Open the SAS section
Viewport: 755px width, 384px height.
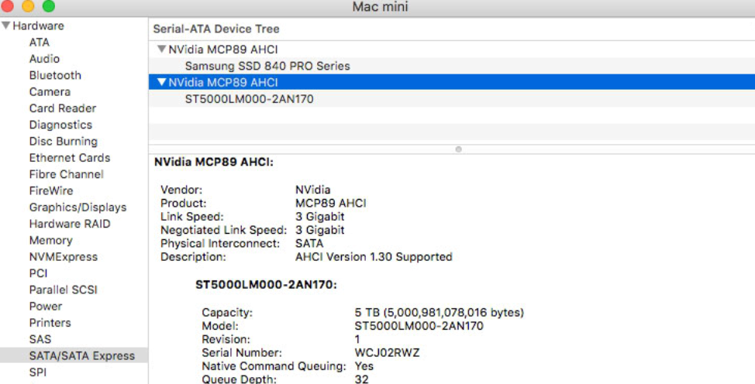[40, 339]
